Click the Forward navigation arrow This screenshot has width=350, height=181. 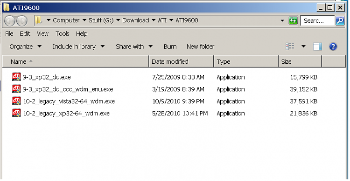coord(21,20)
